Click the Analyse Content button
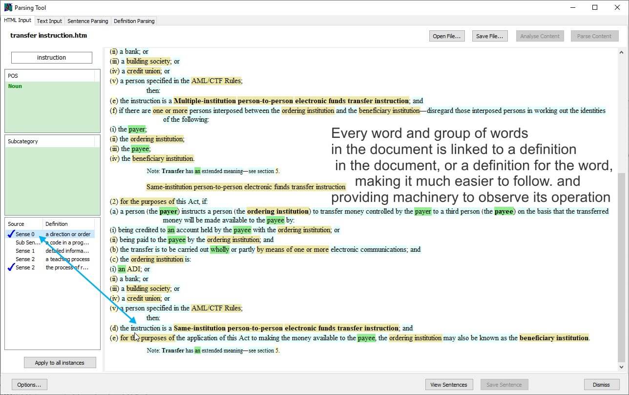 (540, 36)
